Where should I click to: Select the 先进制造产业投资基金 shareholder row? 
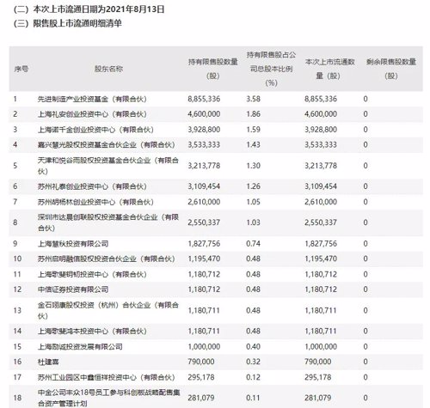(216, 99)
